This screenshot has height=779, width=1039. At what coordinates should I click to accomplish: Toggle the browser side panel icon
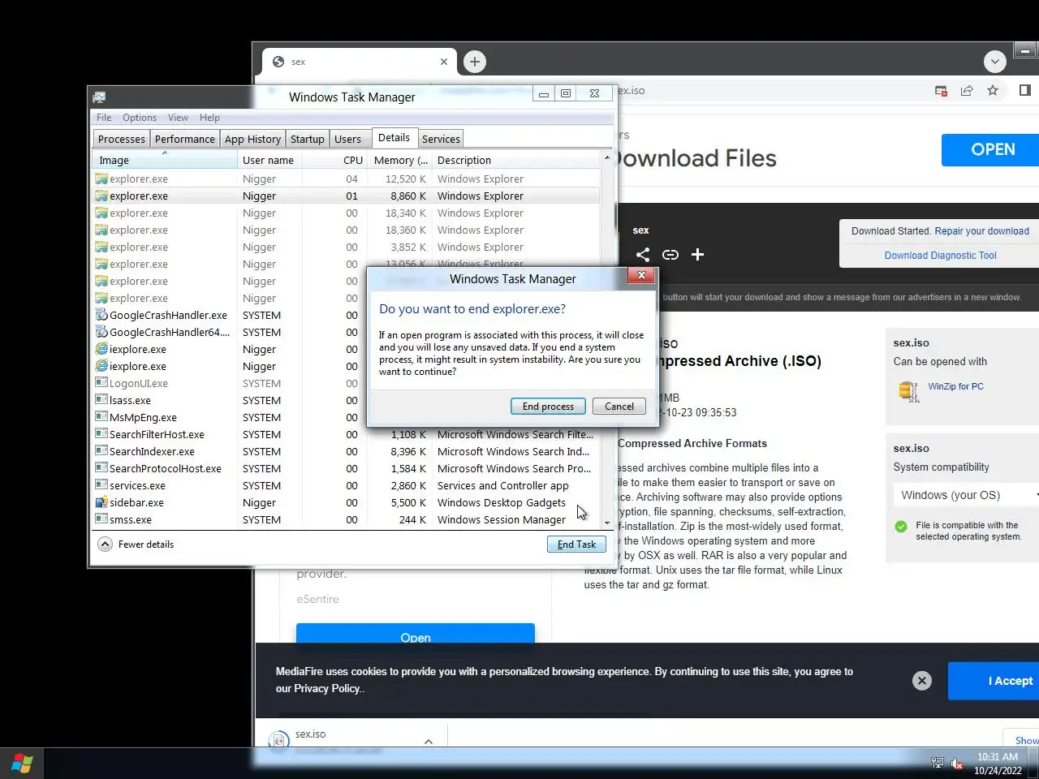click(x=1025, y=91)
